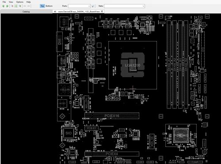The width and height of the screenshot is (221, 164).
Task: Click the PCIEX4 slot
Action: pyautogui.click(x=112, y=154)
